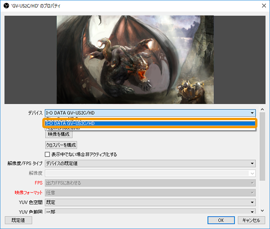Open the 解像度 resolution combo box
The height and width of the screenshot is (229, 270).
tap(150, 173)
